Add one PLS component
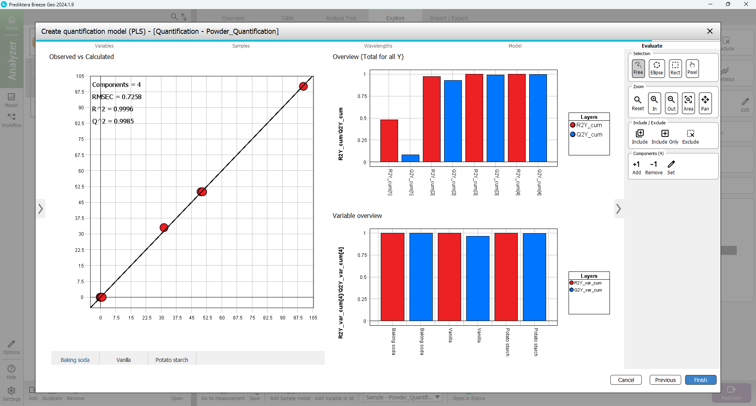This screenshot has width=756, height=406. click(636, 167)
